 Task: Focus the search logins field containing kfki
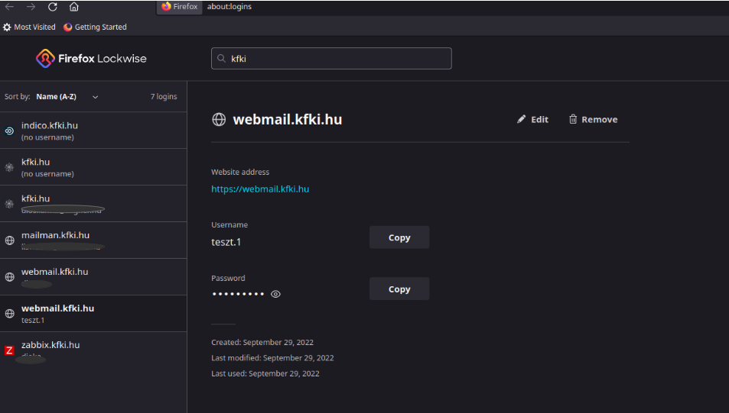[331, 59]
